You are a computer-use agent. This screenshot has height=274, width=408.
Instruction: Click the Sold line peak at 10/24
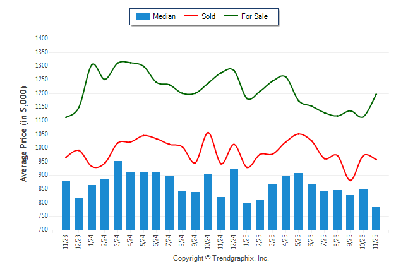point(208,133)
